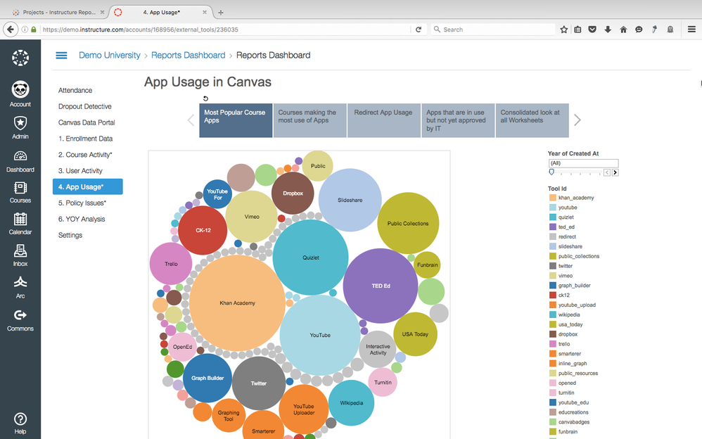Image resolution: width=702 pixels, height=439 pixels.
Task: Click the Pocket save icon
Action: [592, 30]
